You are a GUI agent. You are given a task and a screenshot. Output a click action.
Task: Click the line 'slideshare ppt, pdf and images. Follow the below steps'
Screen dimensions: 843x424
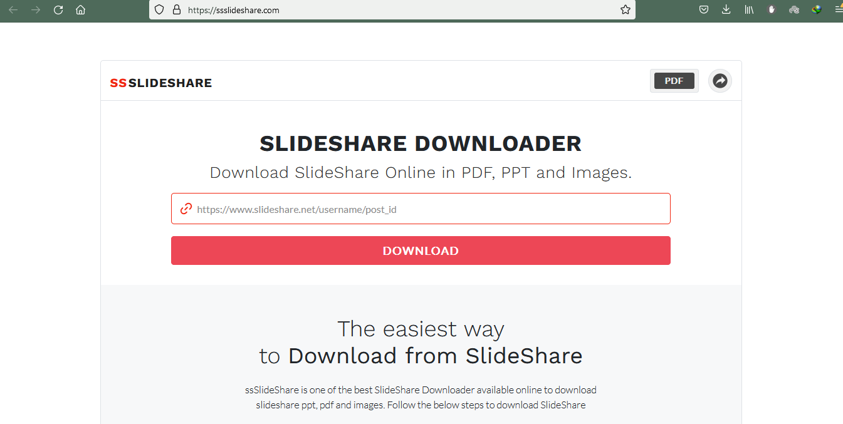click(x=421, y=405)
